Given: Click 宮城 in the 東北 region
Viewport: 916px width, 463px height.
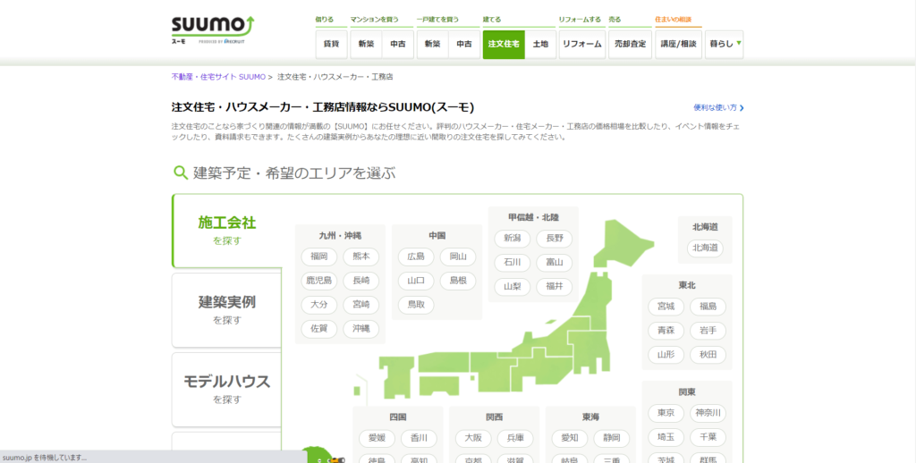Looking at the screenshot, I should coord(666,307).
